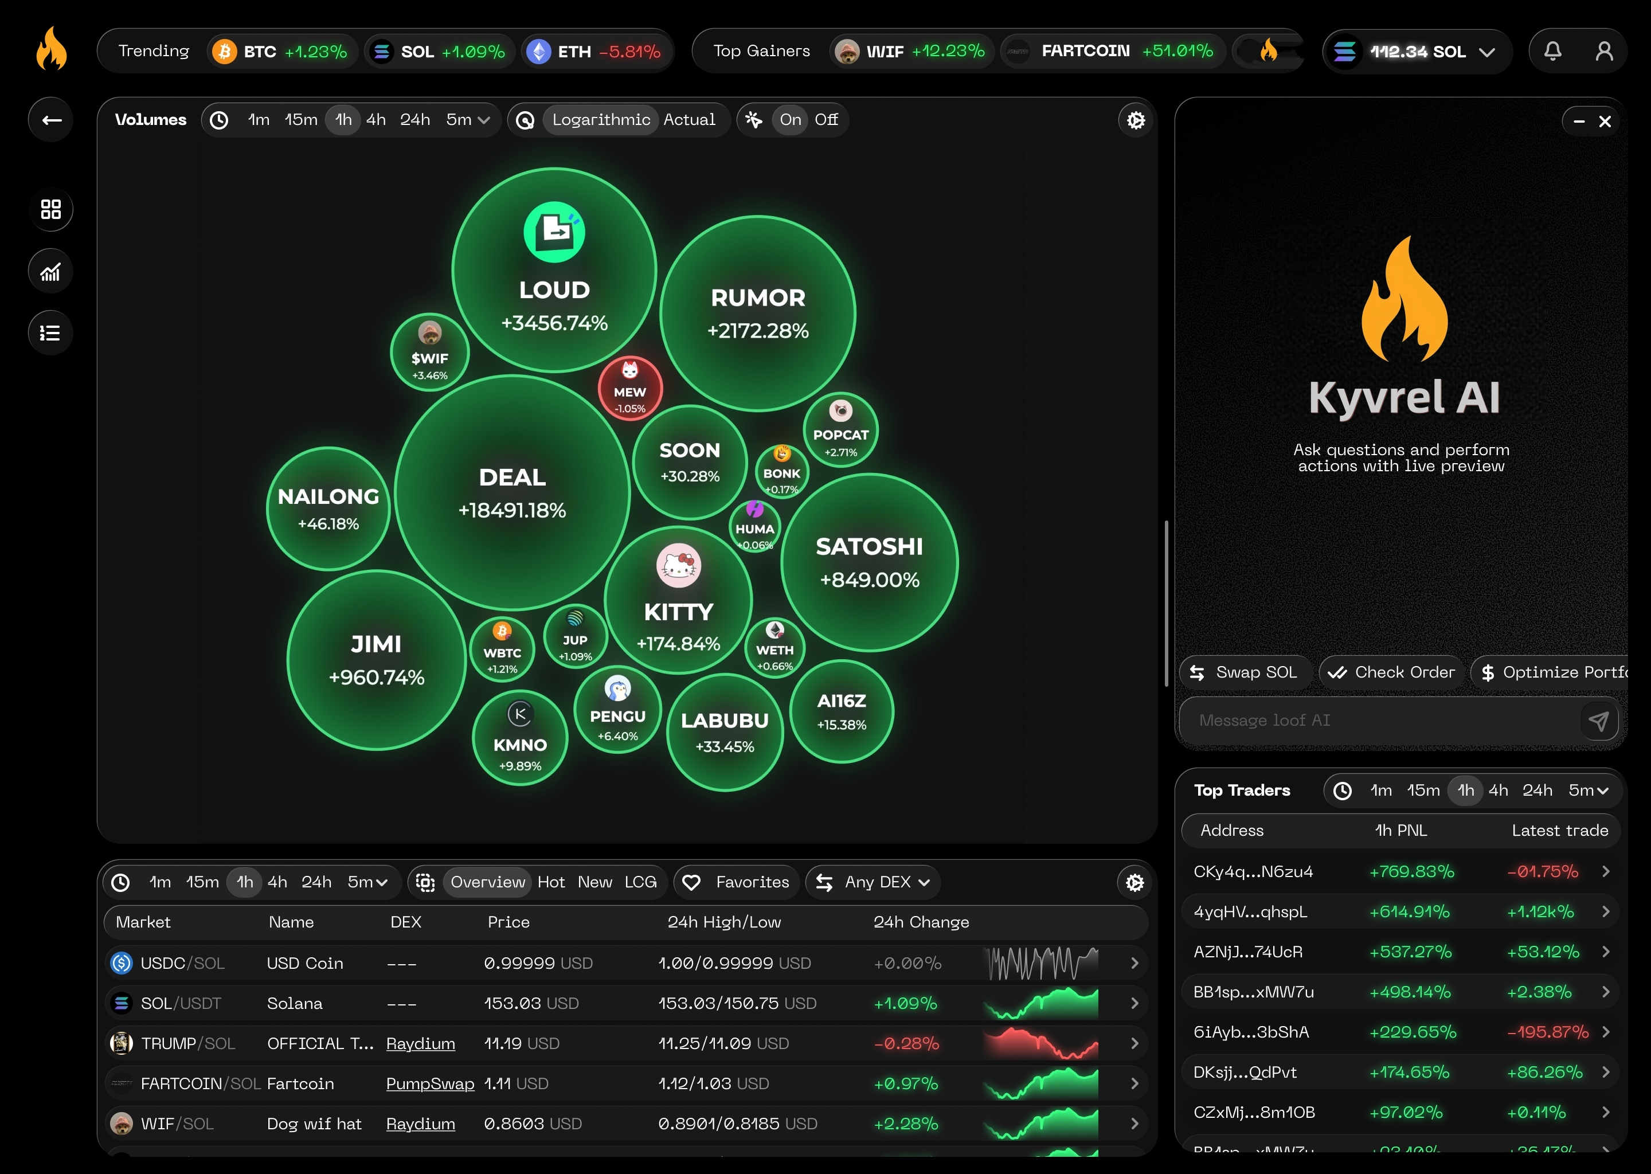Screen dimensions: 1651x1174
Task: Click the ETH trending chip
Action: pos(597,52)
